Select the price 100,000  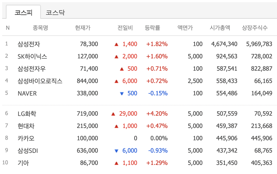pyautogui.click(x=87, y=138)
